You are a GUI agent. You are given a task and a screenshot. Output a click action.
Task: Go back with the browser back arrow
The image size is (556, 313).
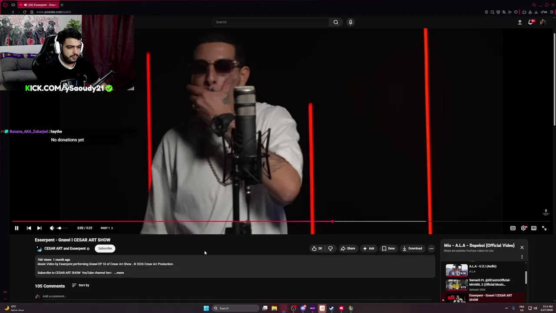[13, 12]
